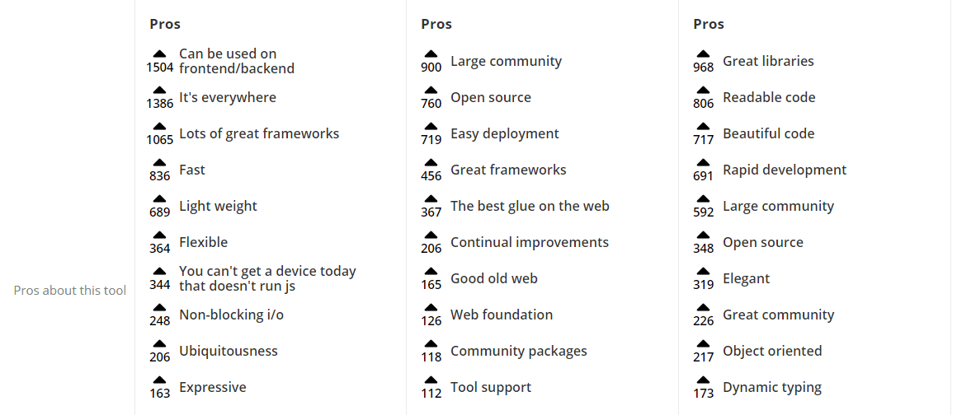Upvote "Tool support" arrow above 112
957x415 pixels.
coord(431,380)
